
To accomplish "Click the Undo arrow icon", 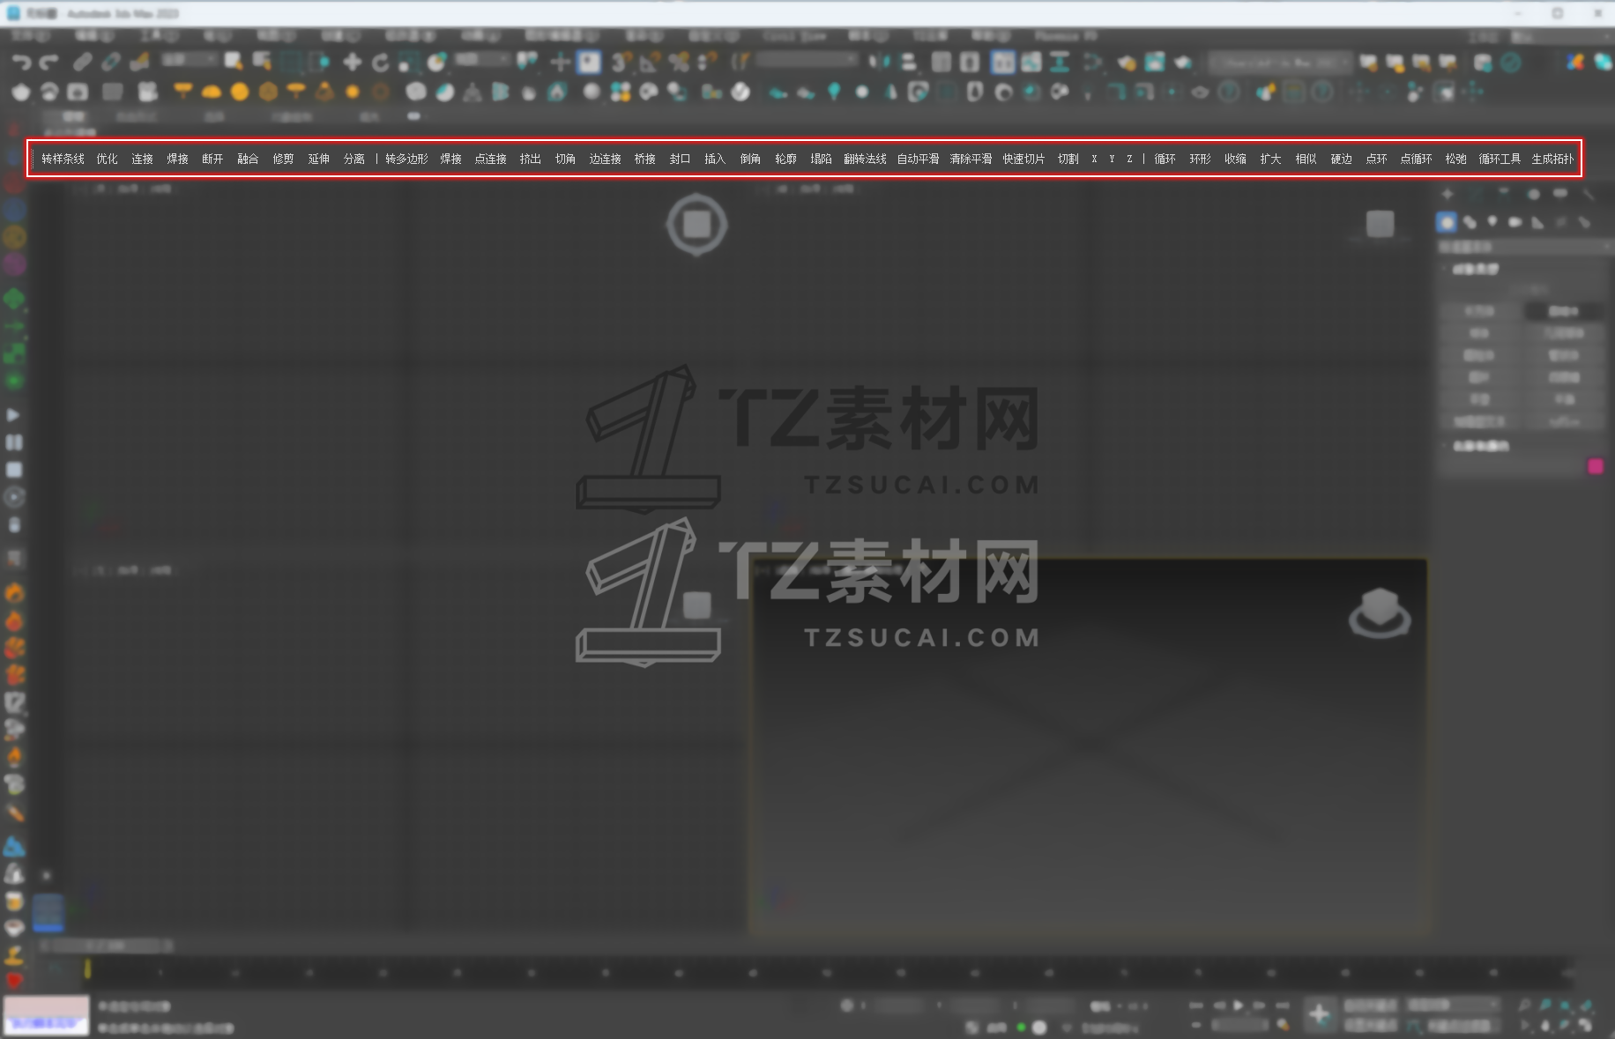I will tap(21, 62).
